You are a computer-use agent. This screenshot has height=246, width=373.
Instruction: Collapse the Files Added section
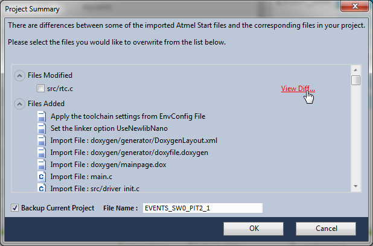click(x=19, y=104)
